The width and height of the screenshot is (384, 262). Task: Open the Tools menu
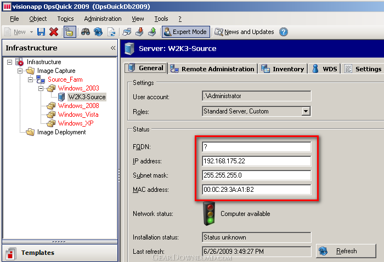(161, 19)
